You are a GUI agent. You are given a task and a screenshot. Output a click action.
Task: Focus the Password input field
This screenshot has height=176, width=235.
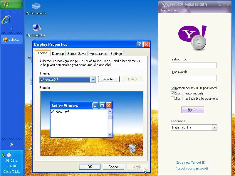pos(194,78)
